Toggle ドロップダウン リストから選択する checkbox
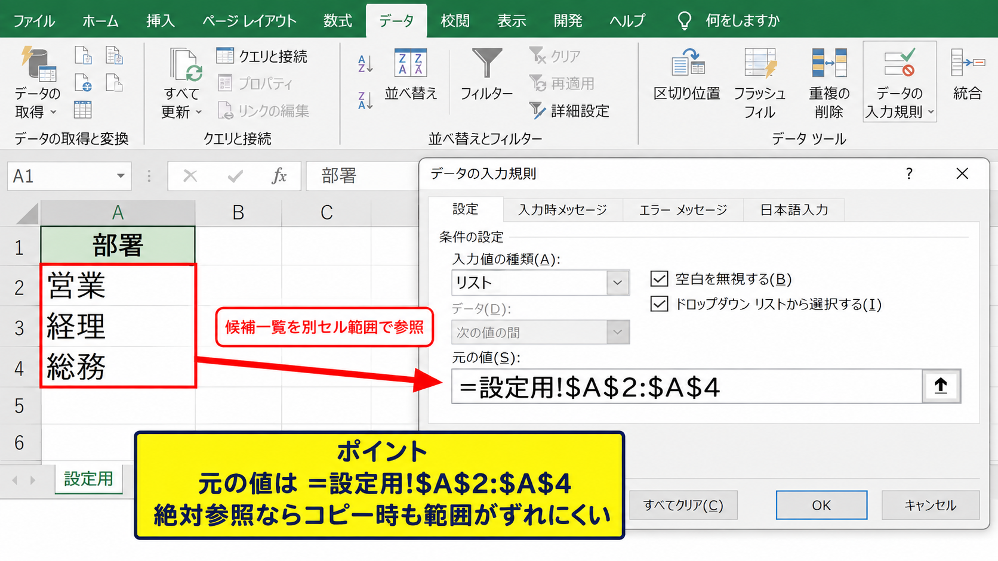The height and width of the screenshot is (561, 998). (659, 304)
